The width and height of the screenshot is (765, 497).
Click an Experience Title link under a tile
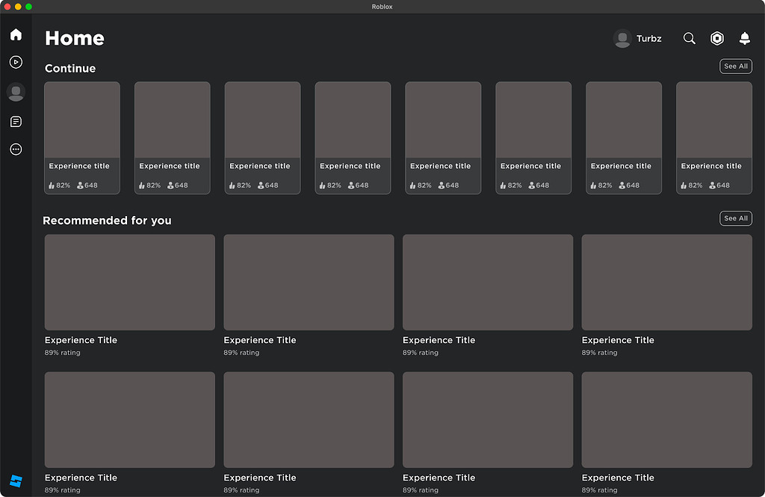tap(81, 340)
